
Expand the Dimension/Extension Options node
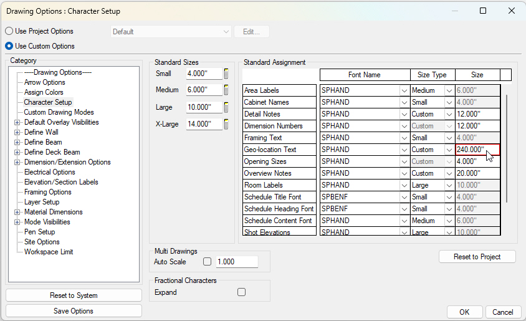tap(17, 162)
